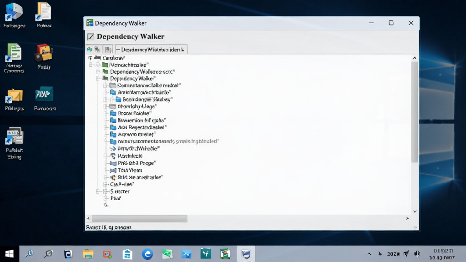This screenshot has height=262, width=466.
Task: Click the horizontal scrollbar thumb
Action: pos(139,219)
